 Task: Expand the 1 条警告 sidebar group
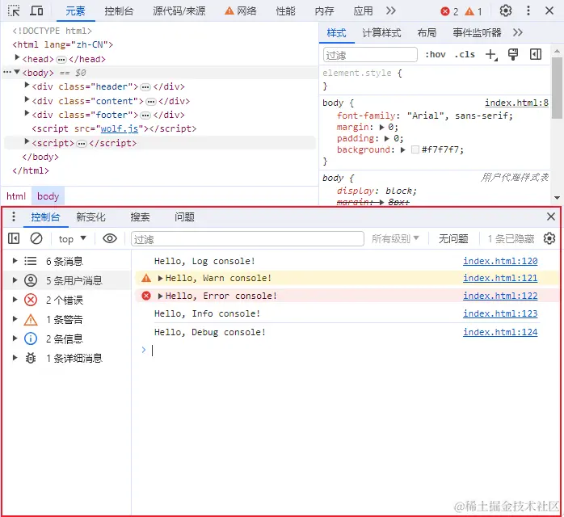[15, 319]
